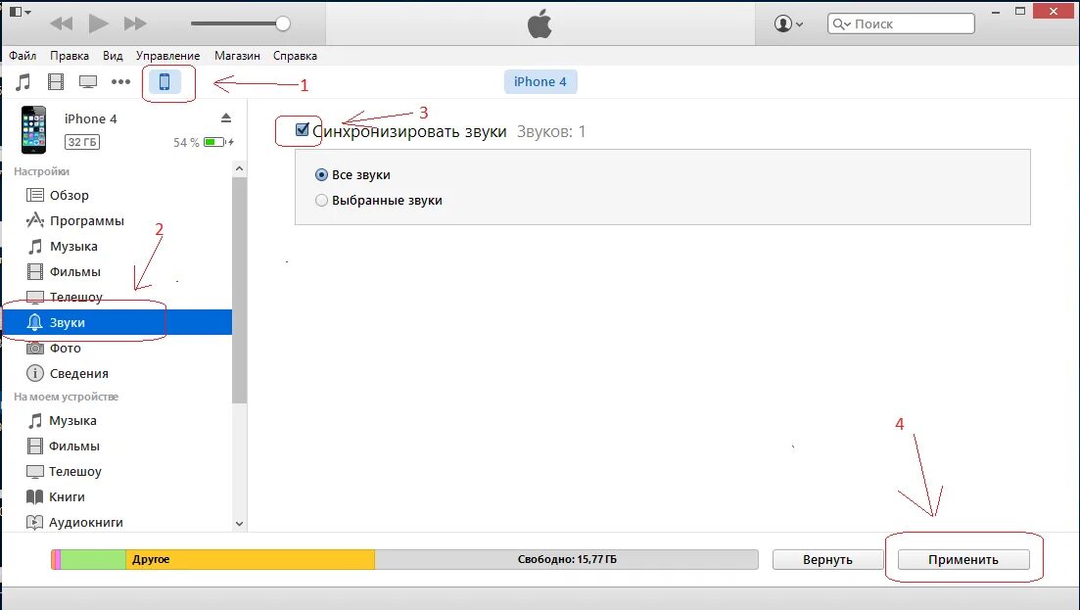This screenshot has width=1080, height=610.
Task: Open the TV Shows library icon in toolbar
Action: pyautogui.click(x=88, y=82)
